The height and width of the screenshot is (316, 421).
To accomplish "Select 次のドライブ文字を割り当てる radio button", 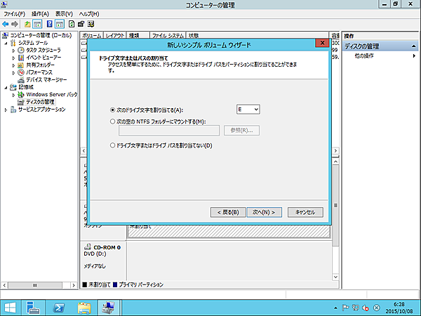I will point(112,110).
